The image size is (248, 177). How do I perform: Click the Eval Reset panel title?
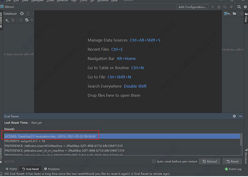point(12,116)
